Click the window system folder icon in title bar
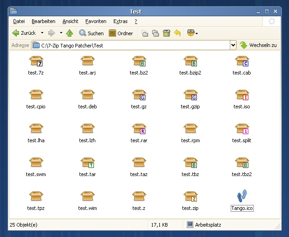 pyautogui.click(x=14, y=11)
